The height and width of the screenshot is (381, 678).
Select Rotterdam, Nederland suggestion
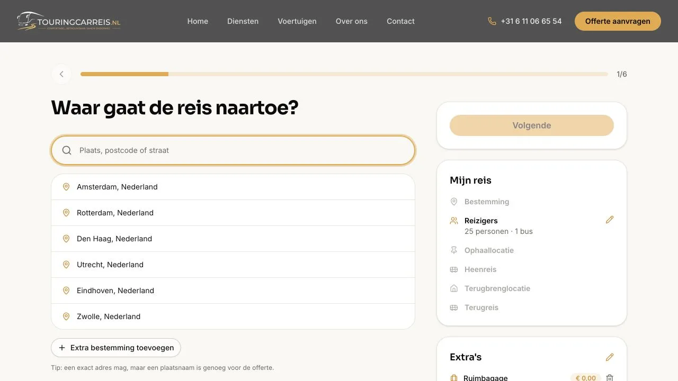[233, 213]
